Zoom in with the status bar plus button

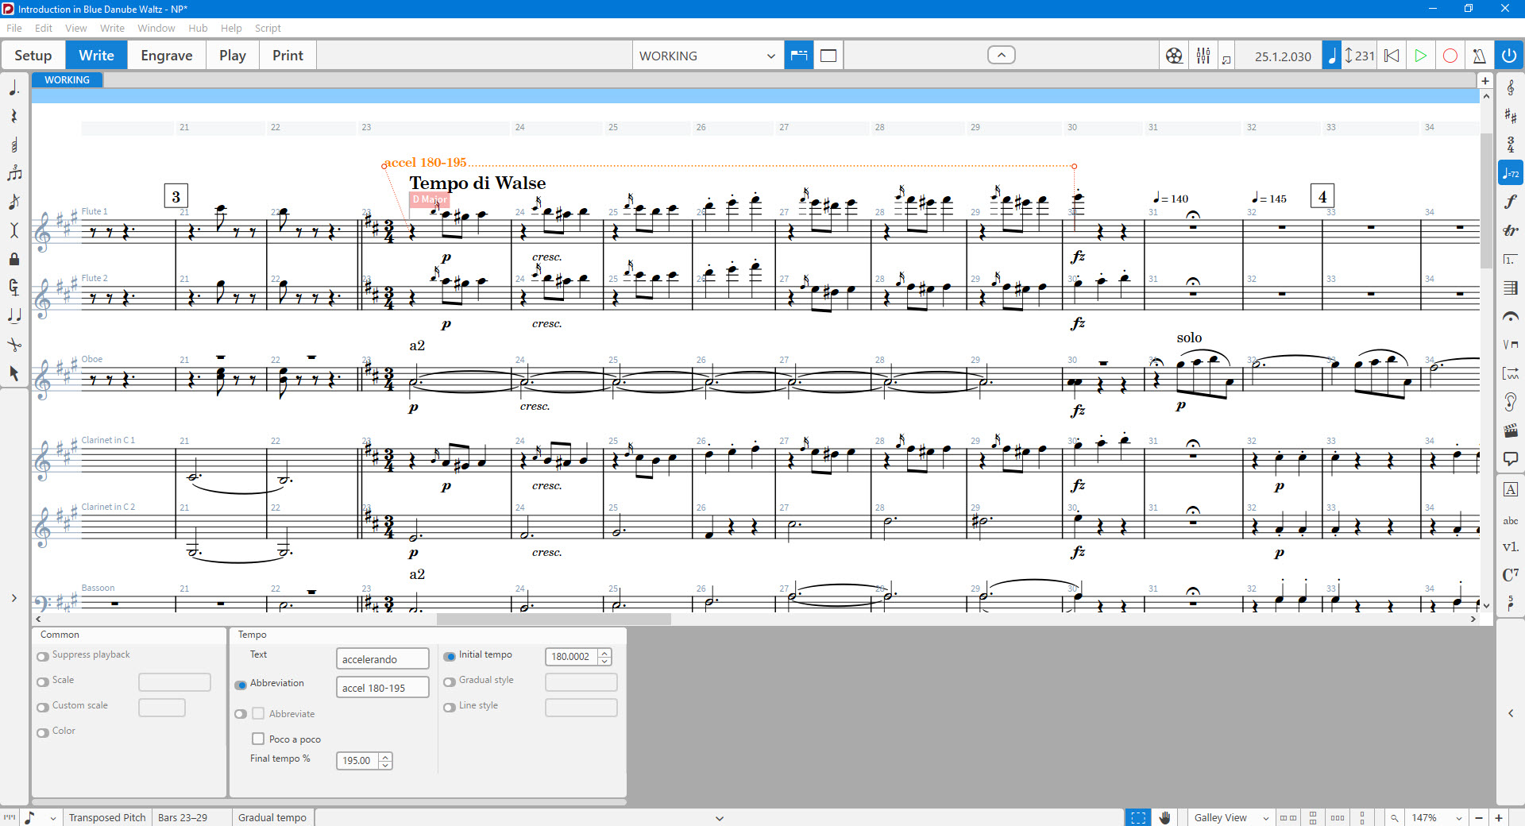(1499, 817)
